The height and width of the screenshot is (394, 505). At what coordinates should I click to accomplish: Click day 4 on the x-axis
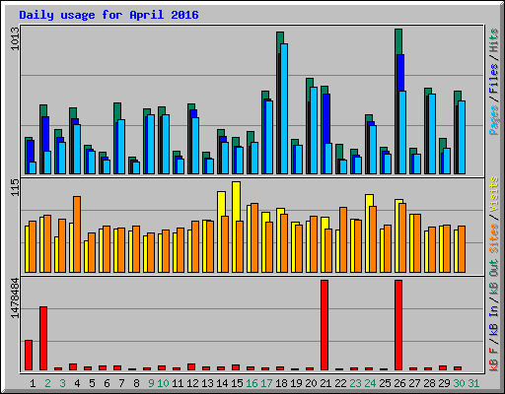pyautogui.click(x=77, y=383)
